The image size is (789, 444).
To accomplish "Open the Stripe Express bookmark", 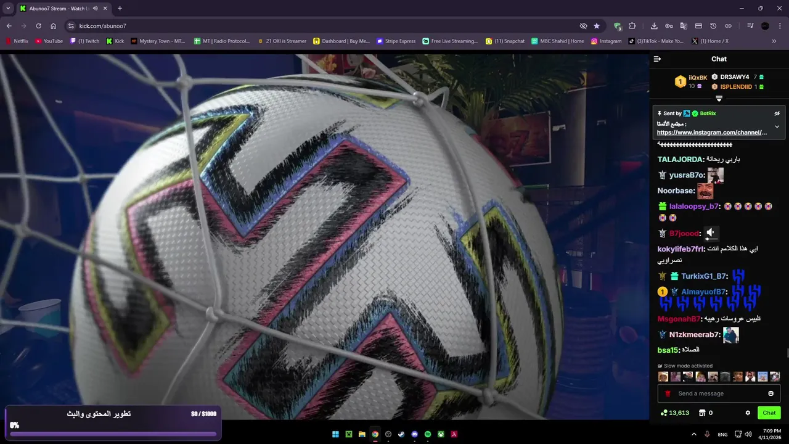I will click(x=396, y=41).
